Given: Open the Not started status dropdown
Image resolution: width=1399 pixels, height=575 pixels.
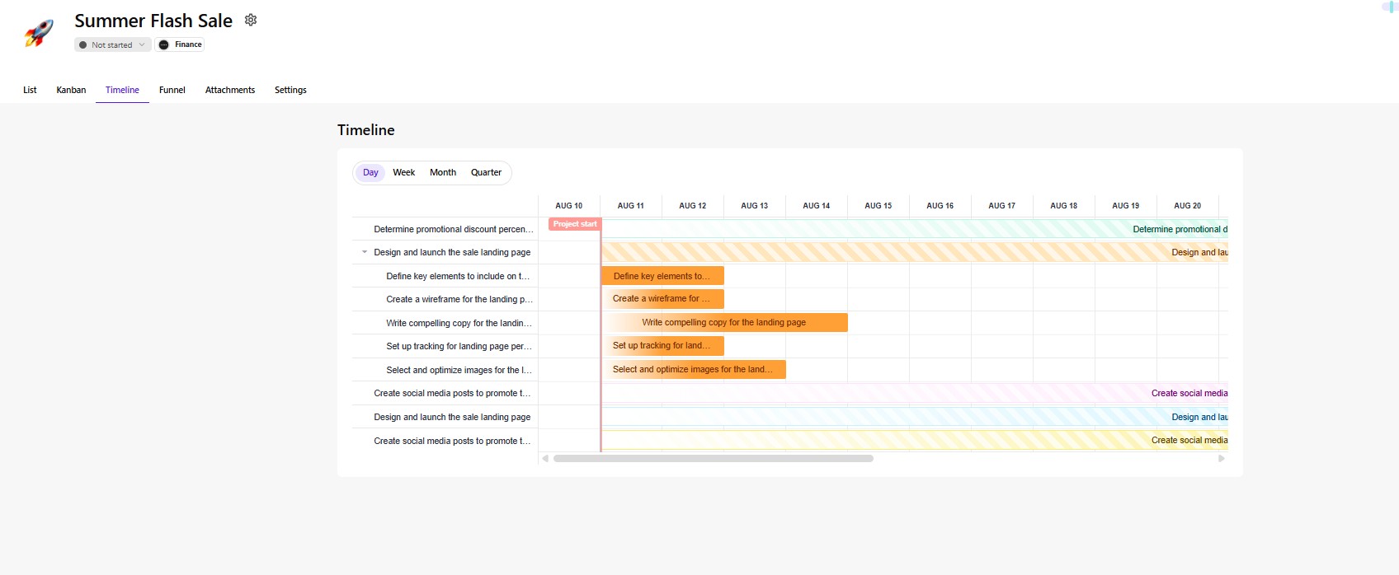Looking at the screenshot, I should 112,44.
